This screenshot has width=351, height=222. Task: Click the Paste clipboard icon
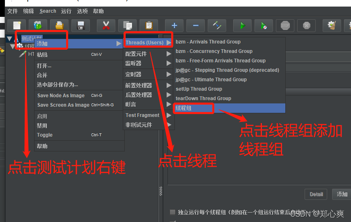(149, 25)
